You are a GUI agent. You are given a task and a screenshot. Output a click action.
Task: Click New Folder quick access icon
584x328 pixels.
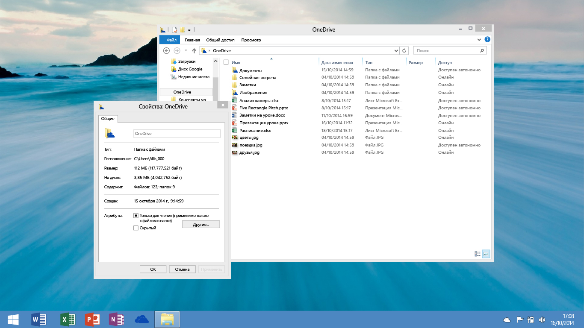point(182,30)
